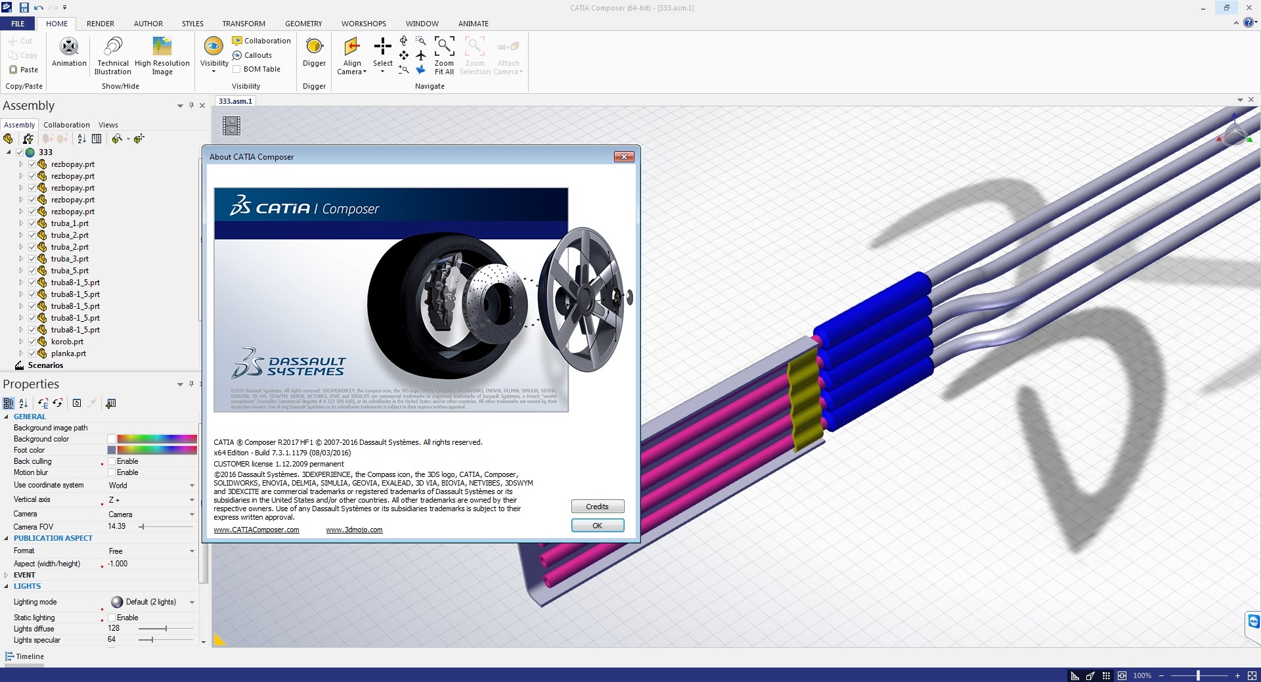Screen dimensions: 1261x682
Task: Click the Properties alphabetical sort icon
Action: pos(23,403)
